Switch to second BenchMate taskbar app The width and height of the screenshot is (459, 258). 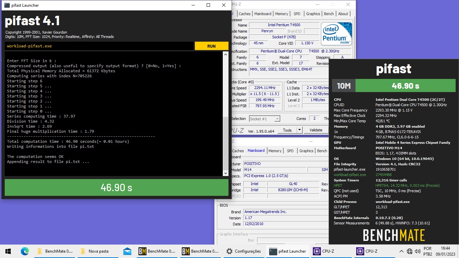click(200, 251)
